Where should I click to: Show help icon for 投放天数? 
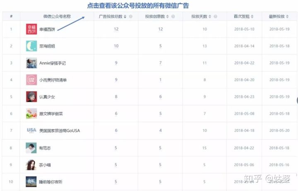pyautogui.click(x=215, y=17)
